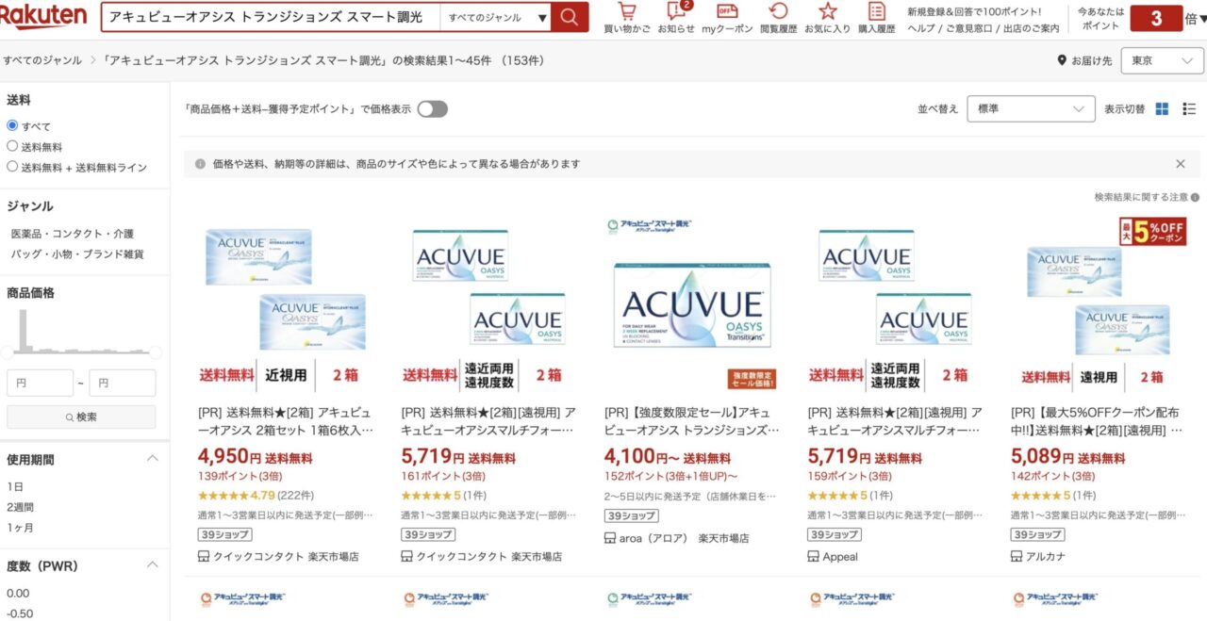Click the 5%OFF coupon badge

point(1152,231)
